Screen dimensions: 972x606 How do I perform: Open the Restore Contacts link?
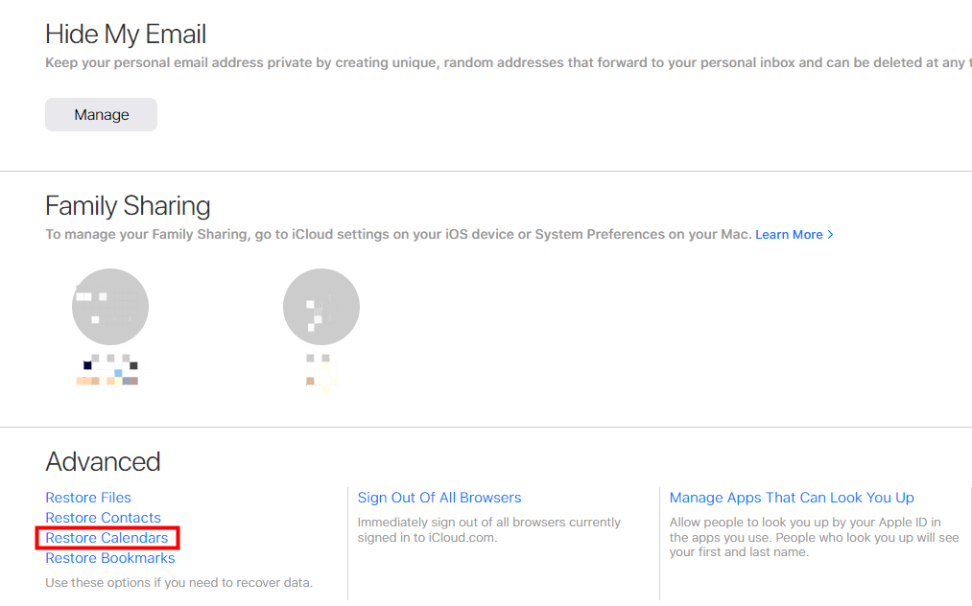pyautogui.click(x=103, y=518)
